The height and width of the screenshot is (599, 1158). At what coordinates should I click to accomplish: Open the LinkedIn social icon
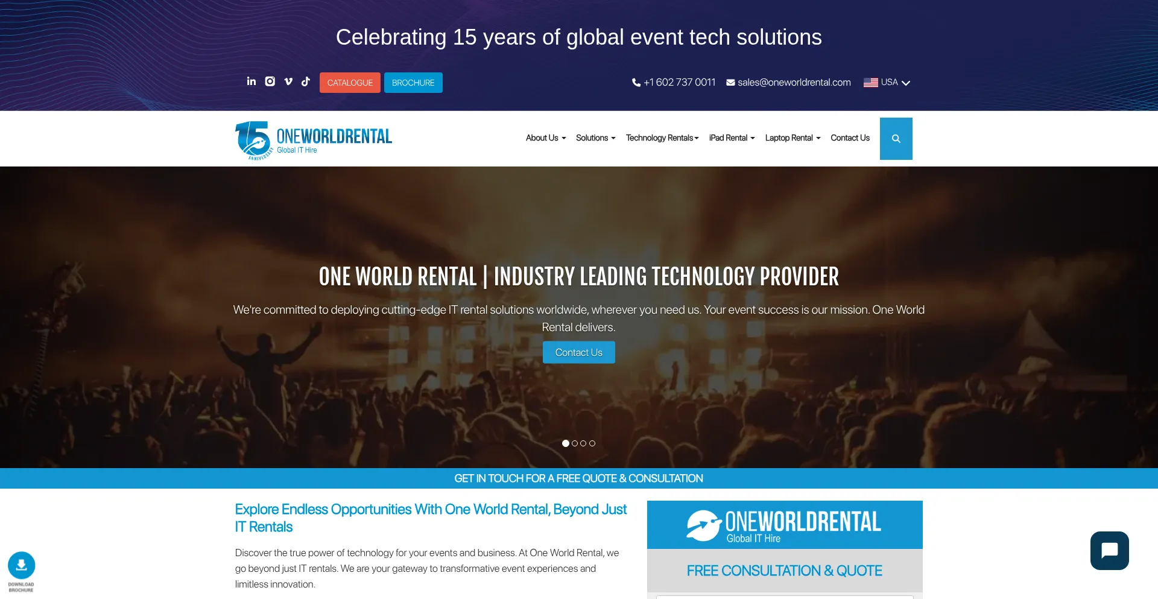click(252, 81)
